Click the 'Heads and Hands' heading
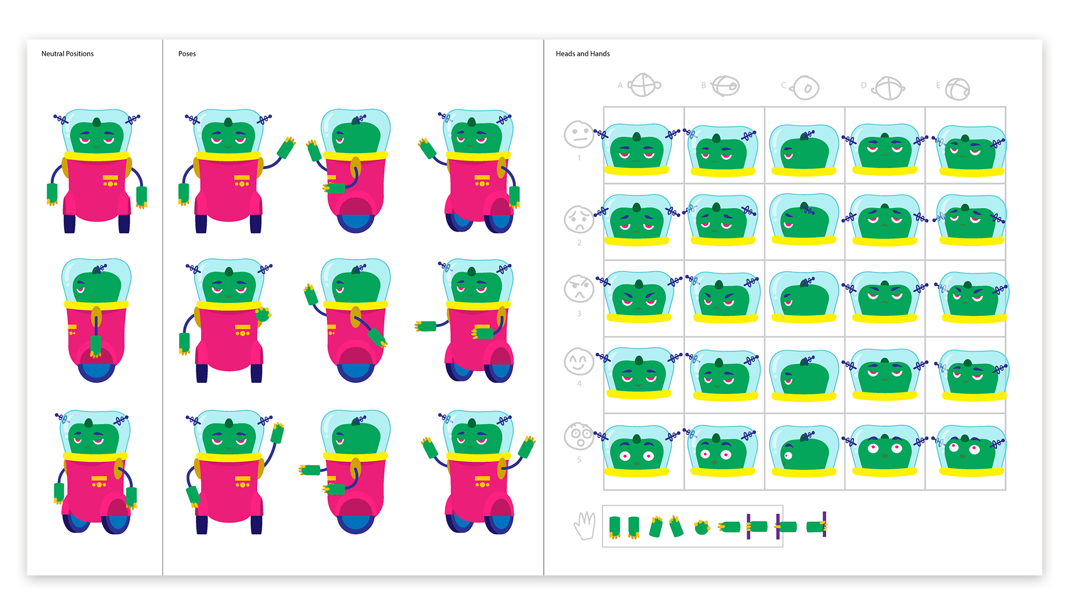The width and height of the screenshot is (1069, 615). [582, 54]
